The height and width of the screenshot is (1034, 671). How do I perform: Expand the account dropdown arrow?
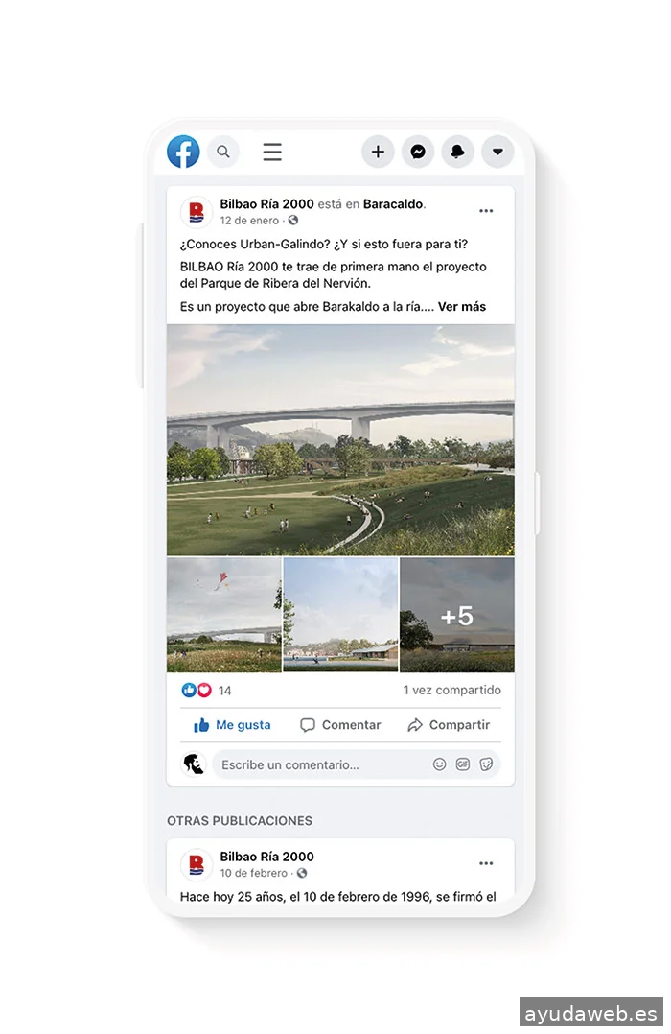click(497, 152)
